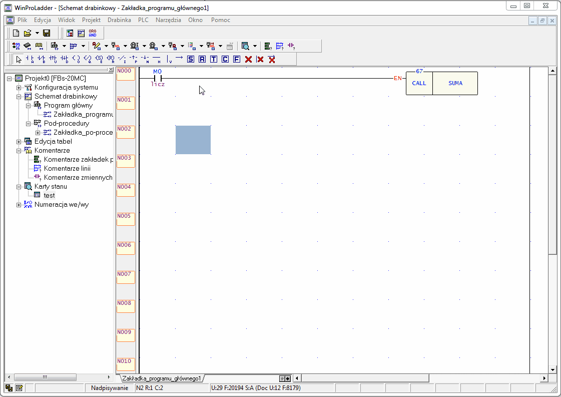
Task: Open the Narzędzia menu
Action: pyautogui.click(x=168, y=20)
